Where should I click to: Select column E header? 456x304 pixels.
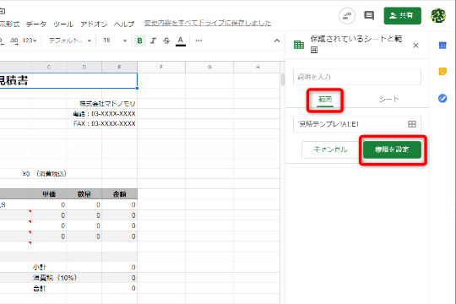point(120,68)
